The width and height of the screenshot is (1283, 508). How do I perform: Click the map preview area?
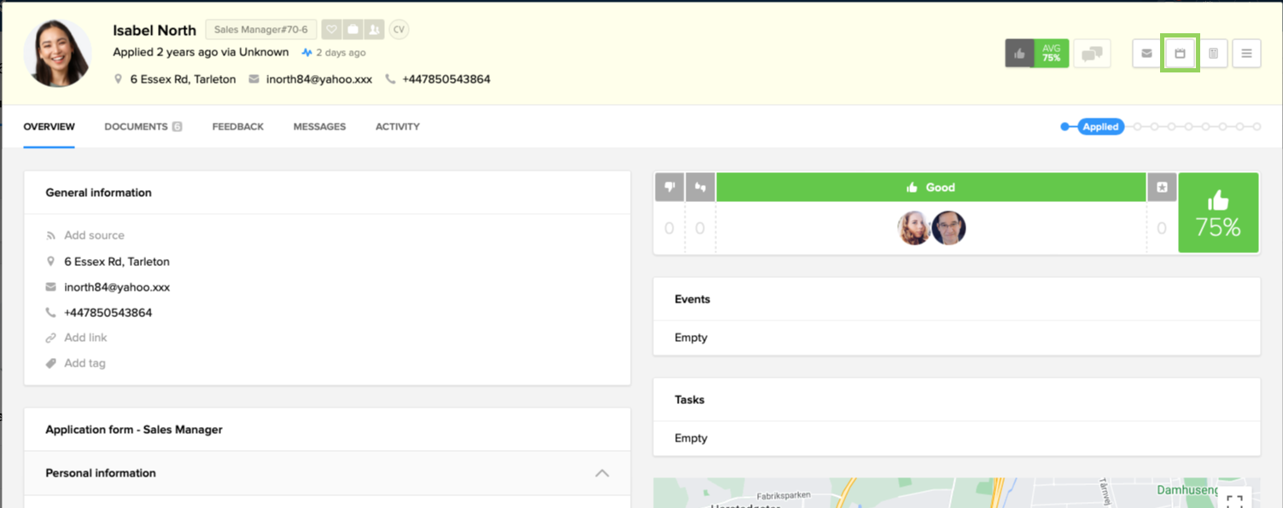956,493
